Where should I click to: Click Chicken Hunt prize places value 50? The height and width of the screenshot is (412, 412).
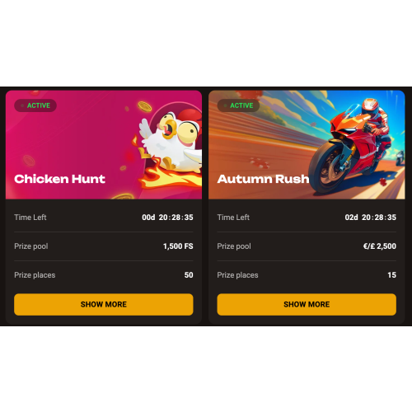[189, 275]
